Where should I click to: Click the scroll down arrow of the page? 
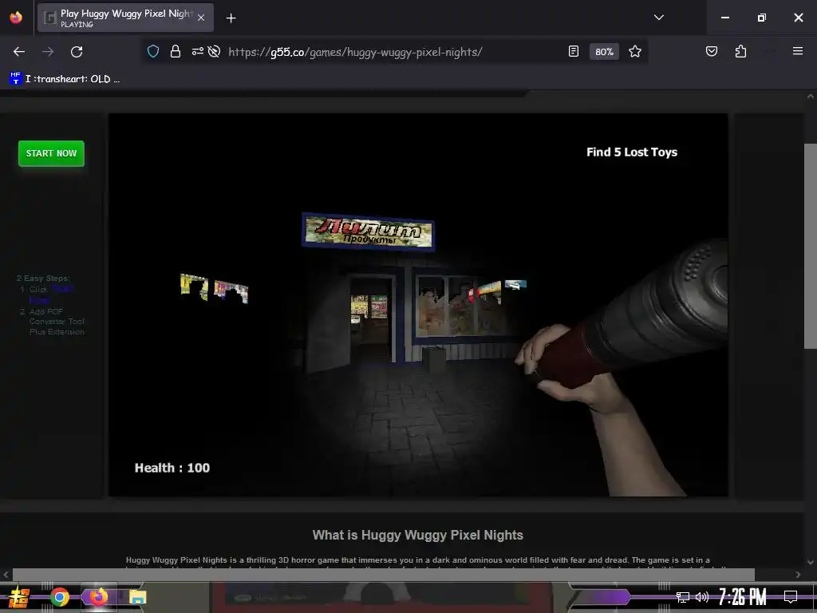click(x=811, y=562)
